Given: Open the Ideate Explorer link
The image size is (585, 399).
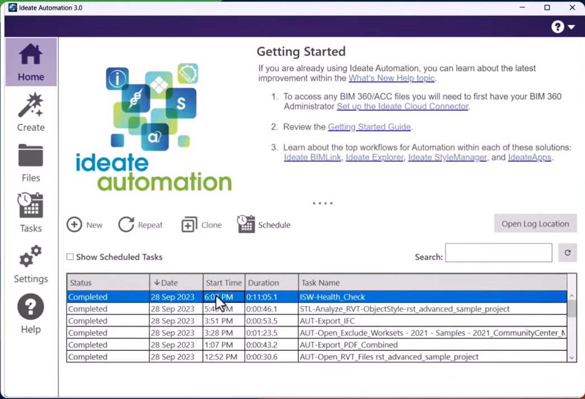Looking at the screenshot, I should pos(375,157).
